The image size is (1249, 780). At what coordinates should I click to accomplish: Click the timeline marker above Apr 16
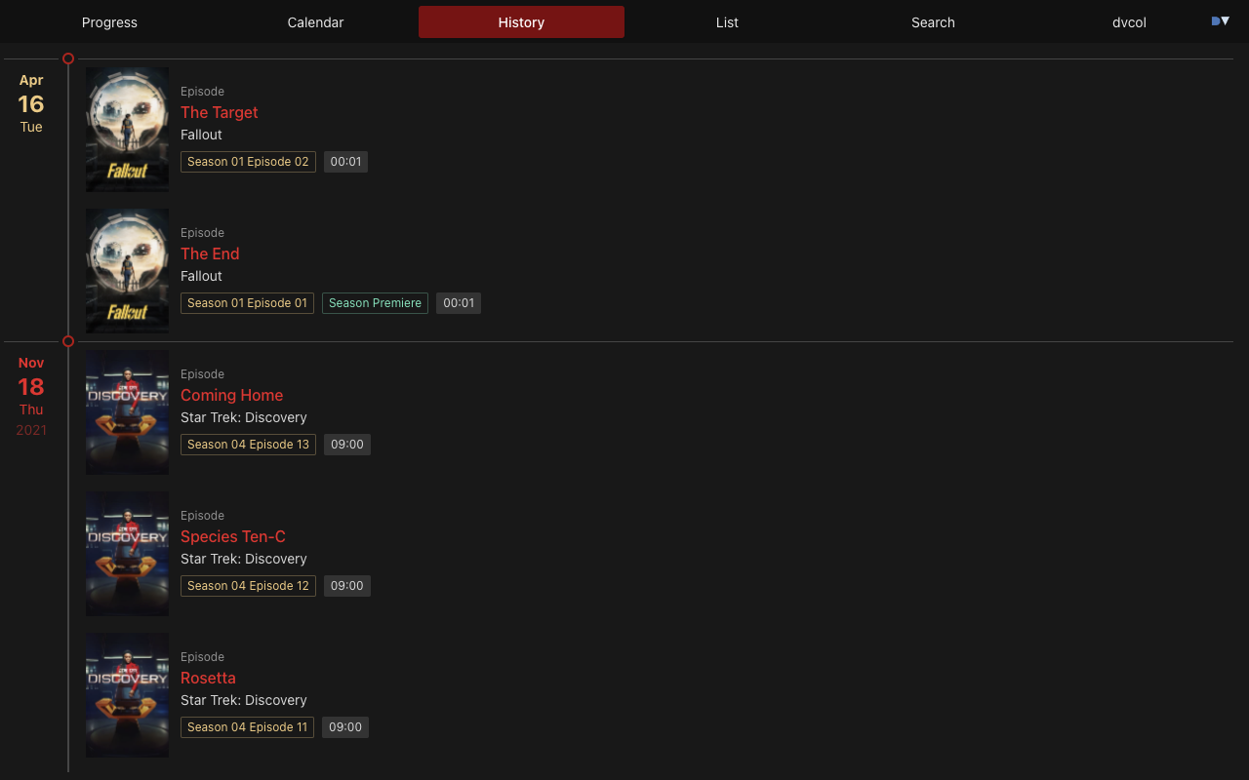67,58
